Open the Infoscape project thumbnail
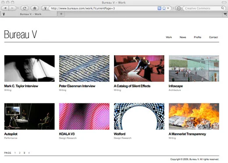 coord(194,68)
